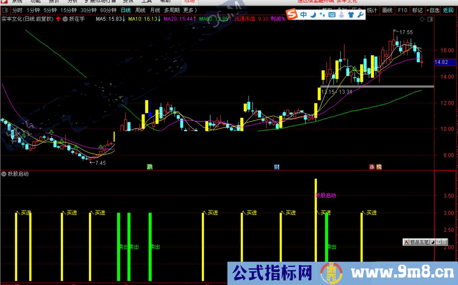458x285 pixels.
Task: Click the diamond icon at chart top right
Action: (422, 19)
